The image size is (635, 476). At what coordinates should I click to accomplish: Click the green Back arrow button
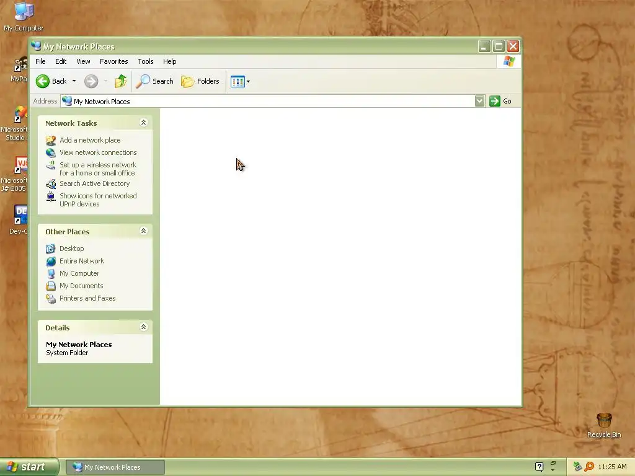[x=43, y=81]
